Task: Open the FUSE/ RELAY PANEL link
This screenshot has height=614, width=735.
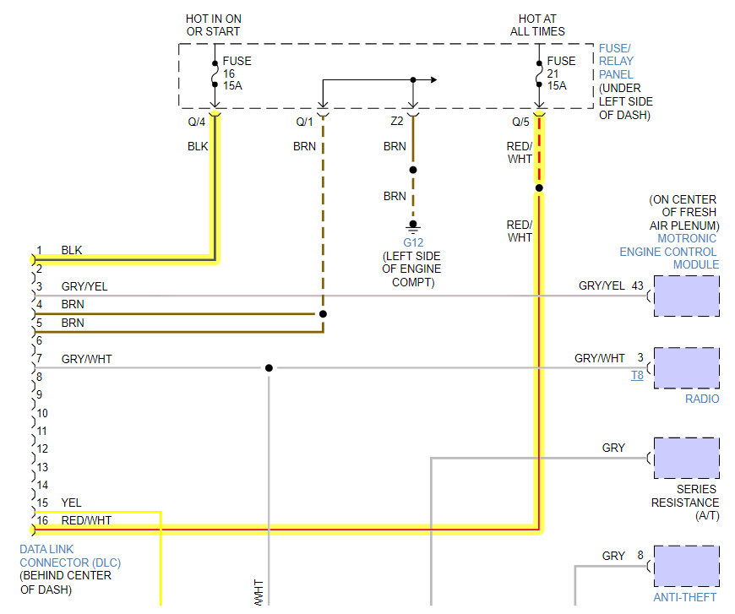Action: coord(616,62)
